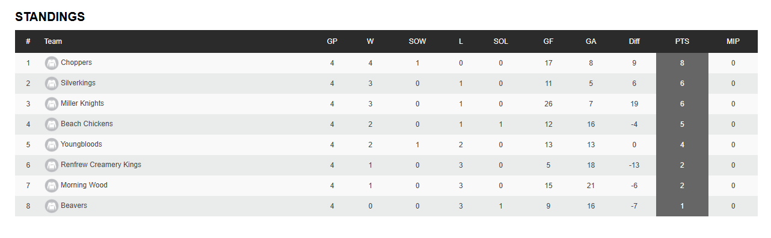Click the Team column header

pyautogui.click(x=53, y=41)
